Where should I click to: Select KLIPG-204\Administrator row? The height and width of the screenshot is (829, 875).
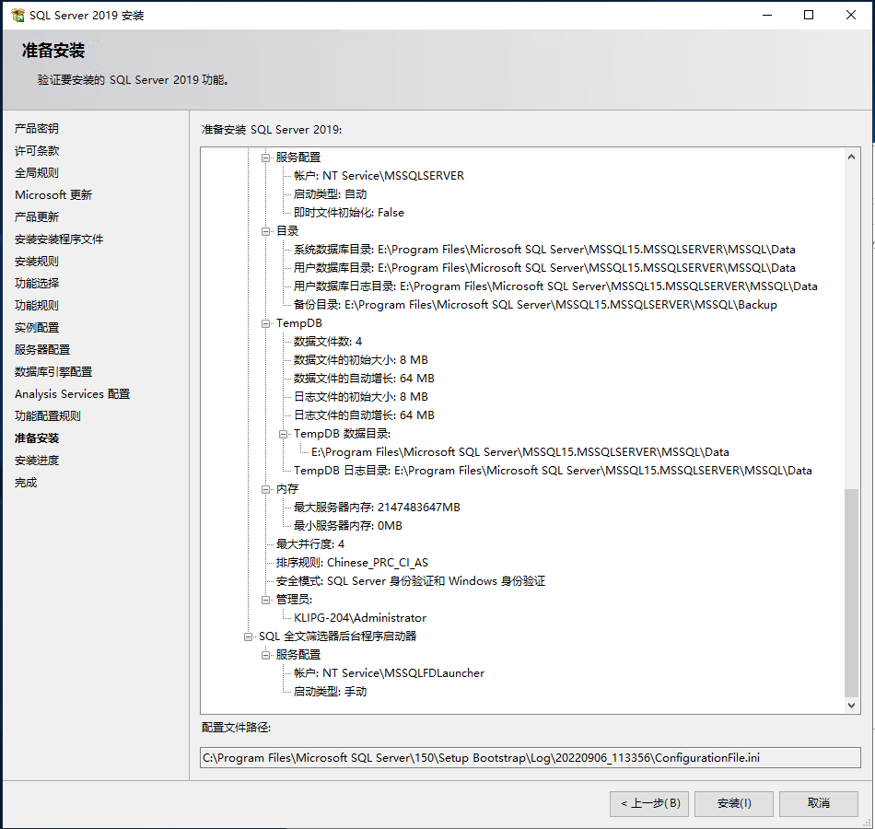360,618
